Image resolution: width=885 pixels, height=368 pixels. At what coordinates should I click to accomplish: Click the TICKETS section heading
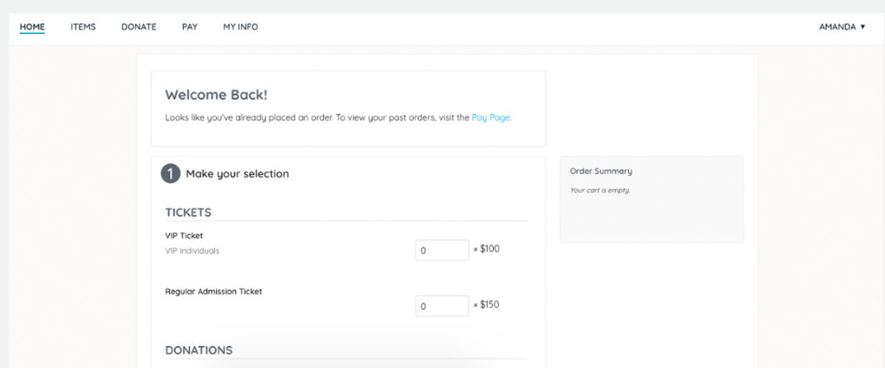point(188,212)
